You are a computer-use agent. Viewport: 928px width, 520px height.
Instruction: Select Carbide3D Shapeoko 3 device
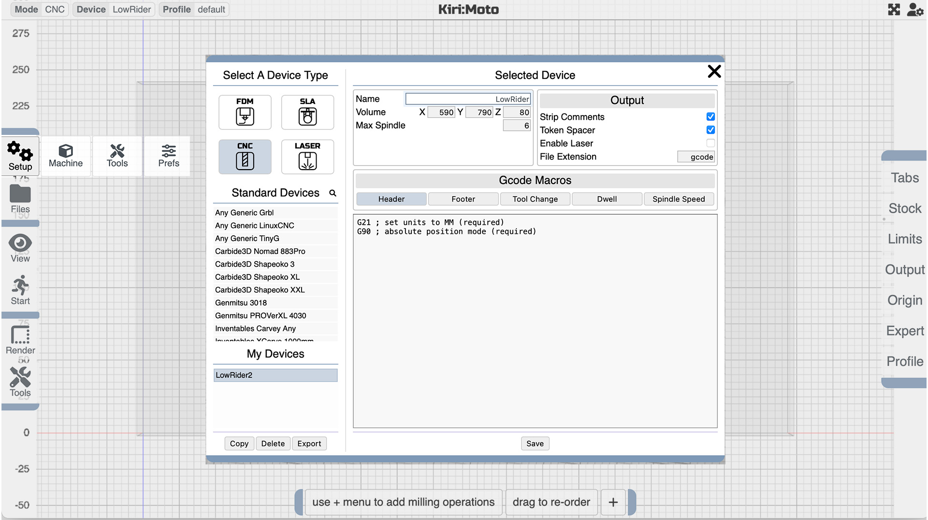(275, 264)
